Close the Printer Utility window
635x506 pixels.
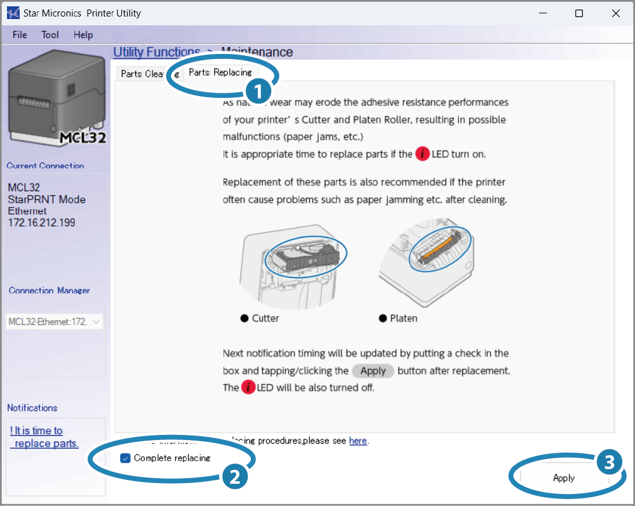coord(615,13)
